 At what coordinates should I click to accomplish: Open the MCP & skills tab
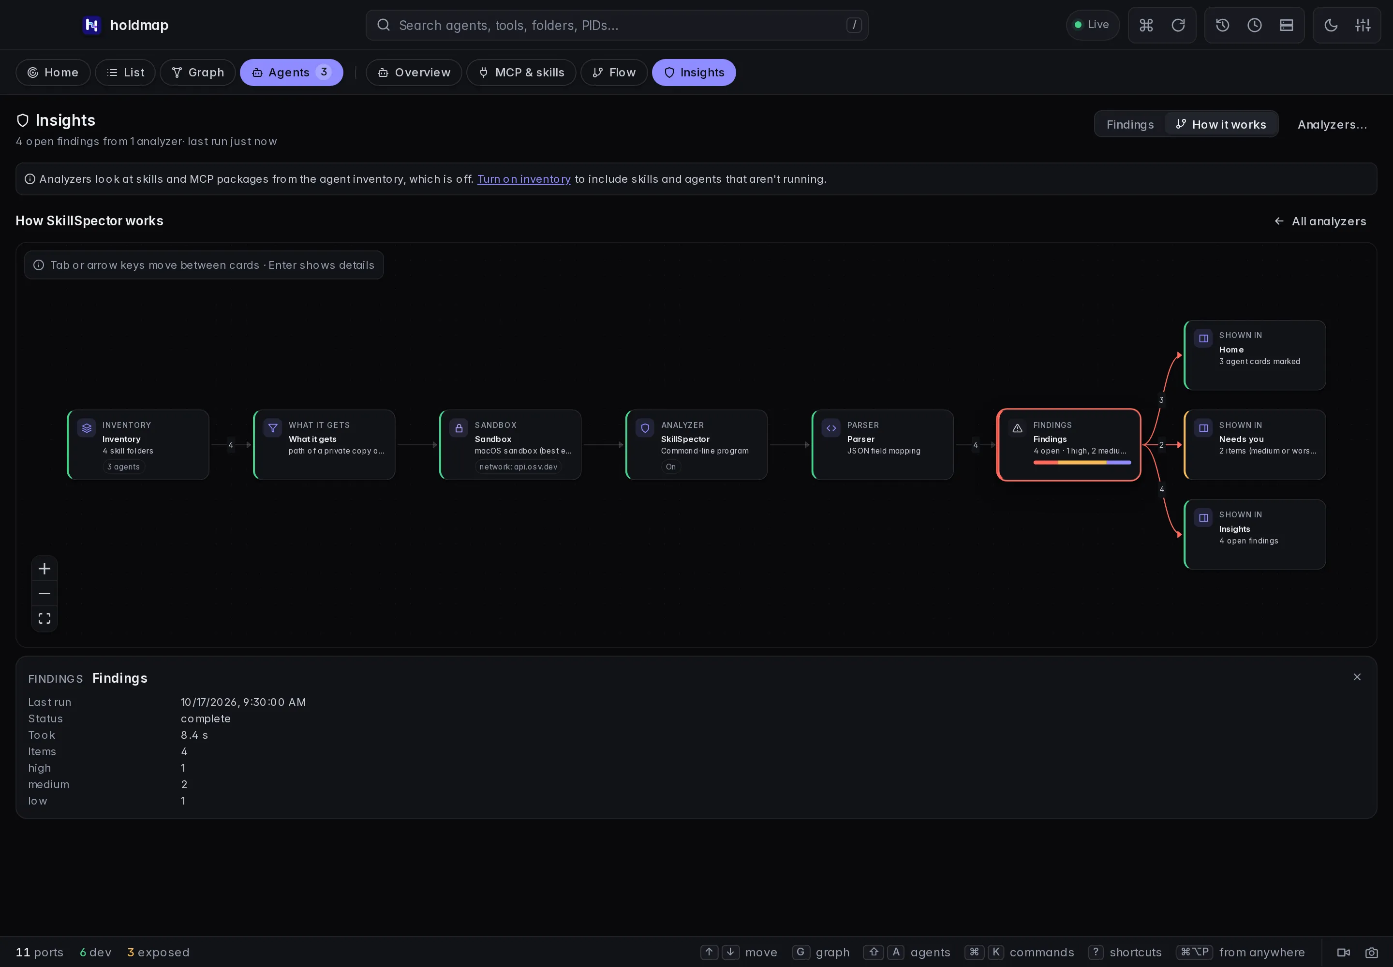pyautogui.click(x=521, y=72)
